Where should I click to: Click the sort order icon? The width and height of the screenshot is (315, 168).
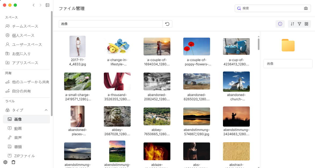click(x=292, y=24)
